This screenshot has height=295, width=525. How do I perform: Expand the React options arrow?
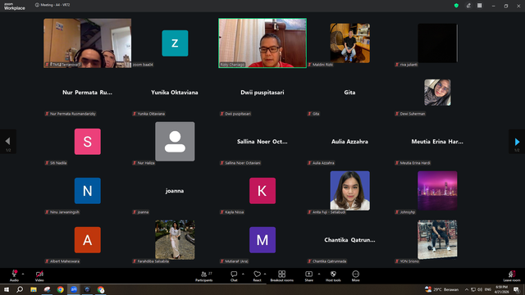[x=265, y=274]
